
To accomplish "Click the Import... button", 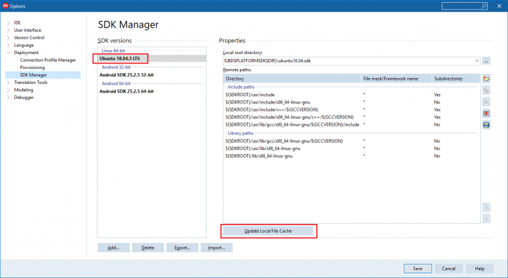I will coord(217,248).
